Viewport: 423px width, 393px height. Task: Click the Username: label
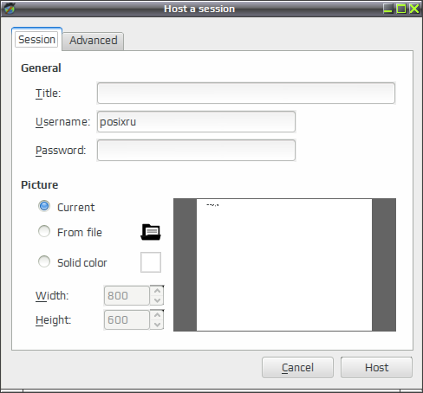pos(62,122)
